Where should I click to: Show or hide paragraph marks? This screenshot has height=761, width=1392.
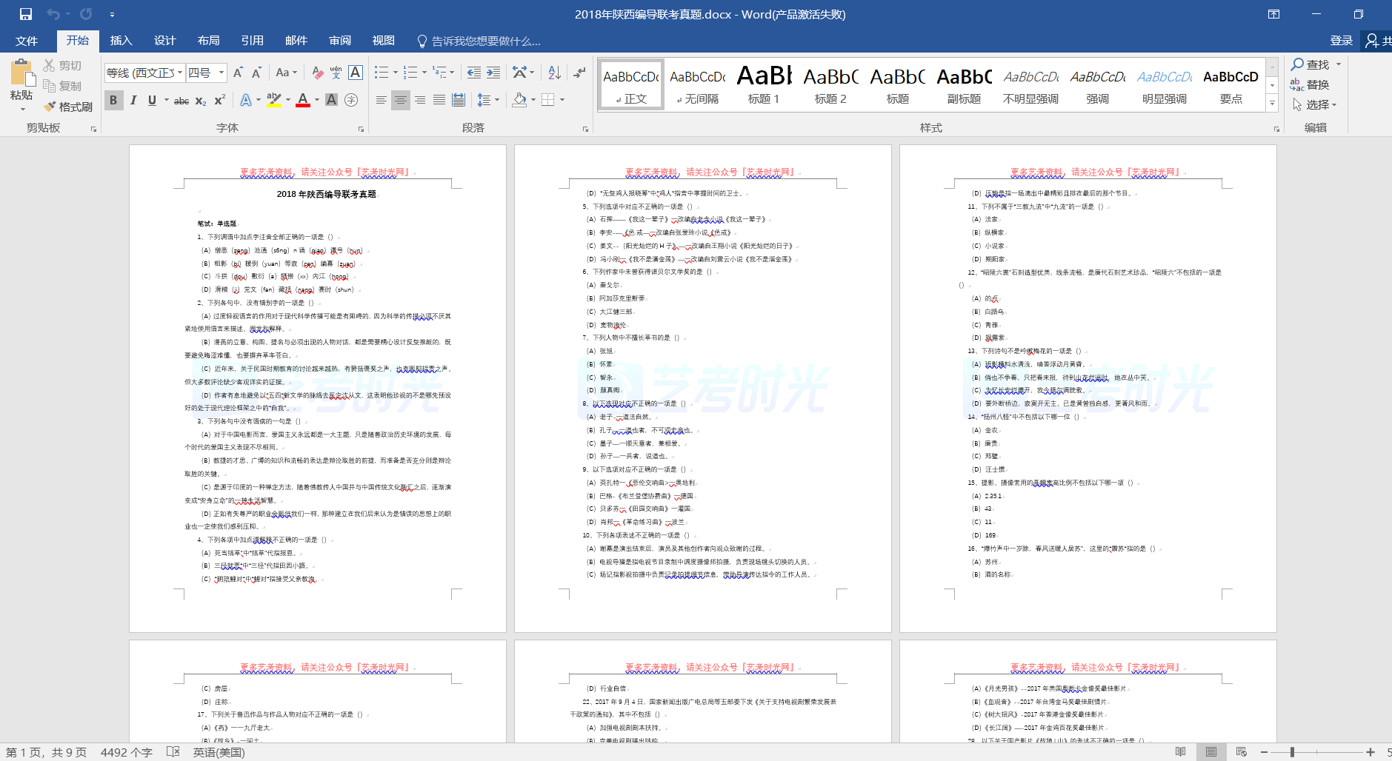[x=579, y=73]
